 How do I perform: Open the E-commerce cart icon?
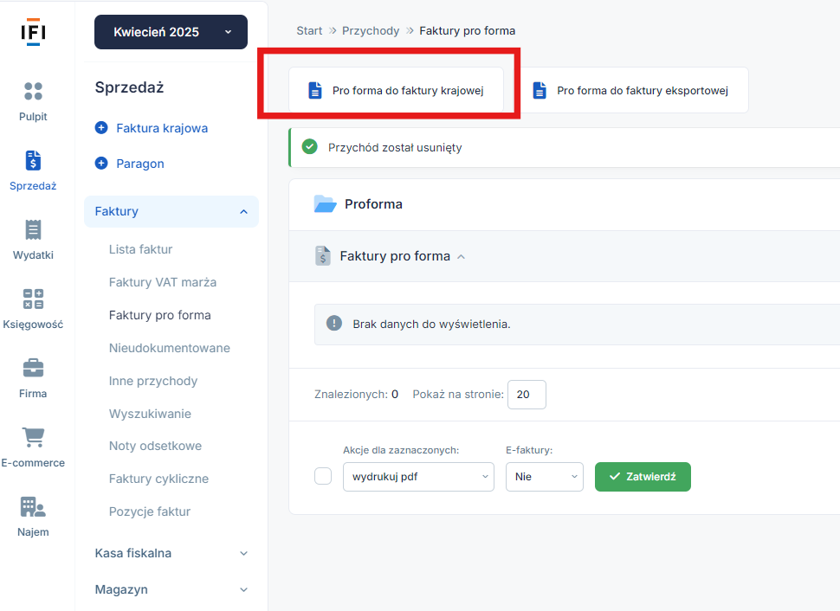point(33,437)
